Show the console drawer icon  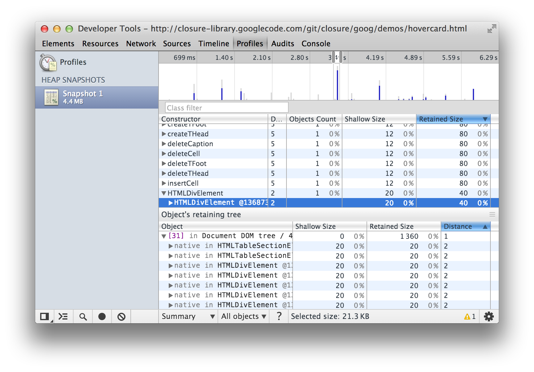click(x=63, y=316)
